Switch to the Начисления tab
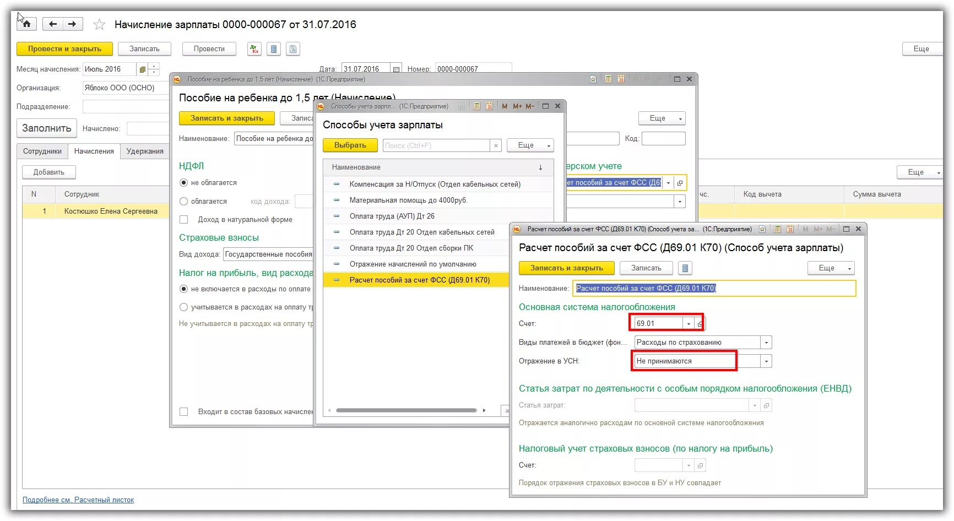This screenshot has height=521, width=954. [x=94, y=151]
